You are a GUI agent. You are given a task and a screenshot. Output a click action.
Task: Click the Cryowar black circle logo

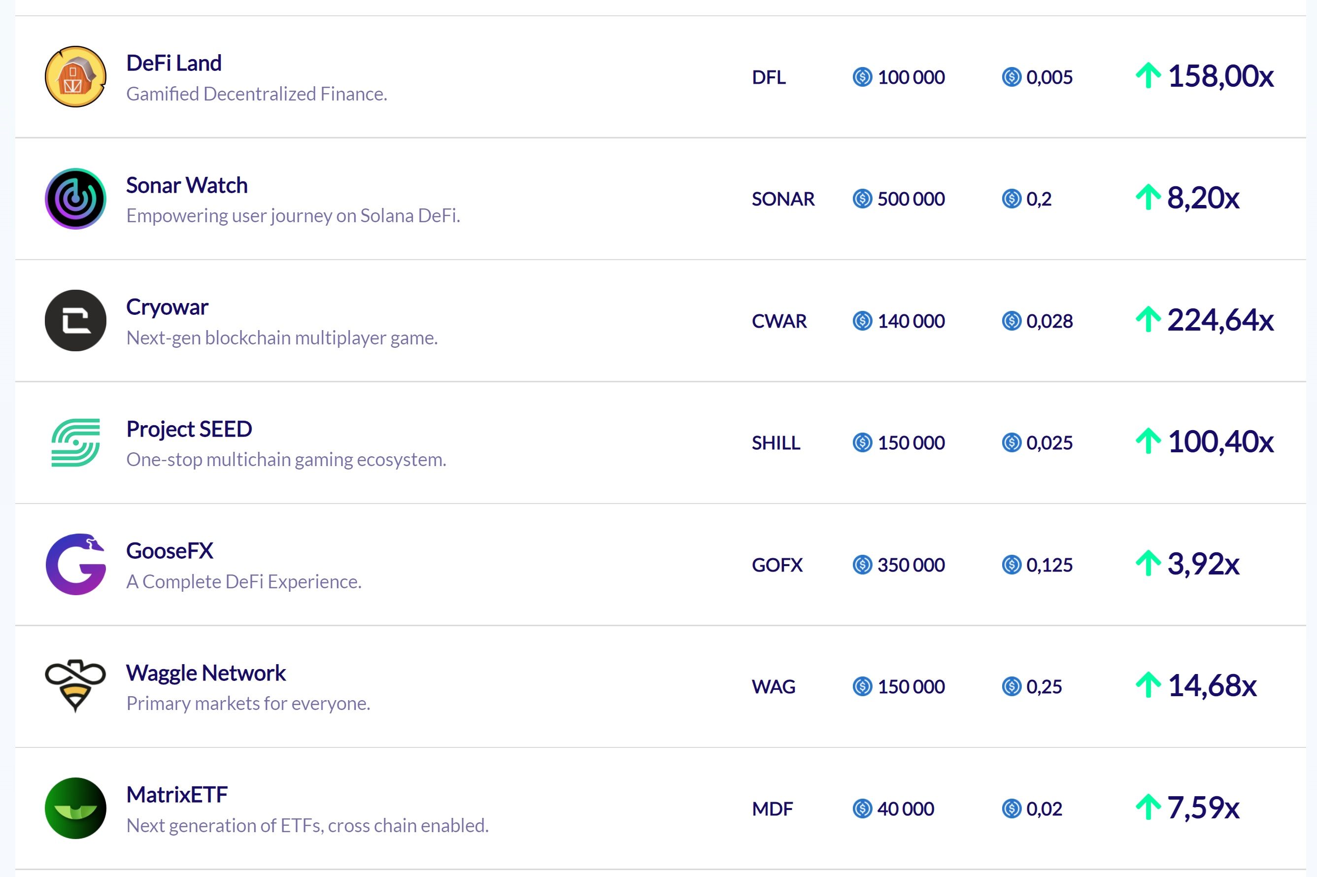(x=75, y=320)
